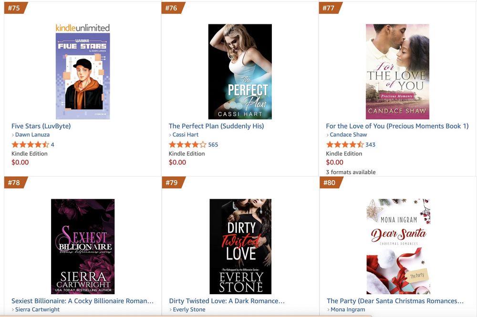477x317 pixels.
Task: Open For the Love of You cover
Action: click(x=397, y=72)
